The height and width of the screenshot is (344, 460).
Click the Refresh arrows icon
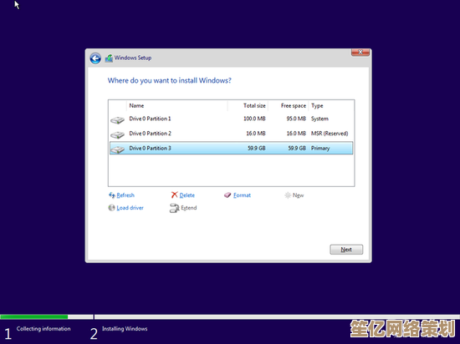coord(112,195)
